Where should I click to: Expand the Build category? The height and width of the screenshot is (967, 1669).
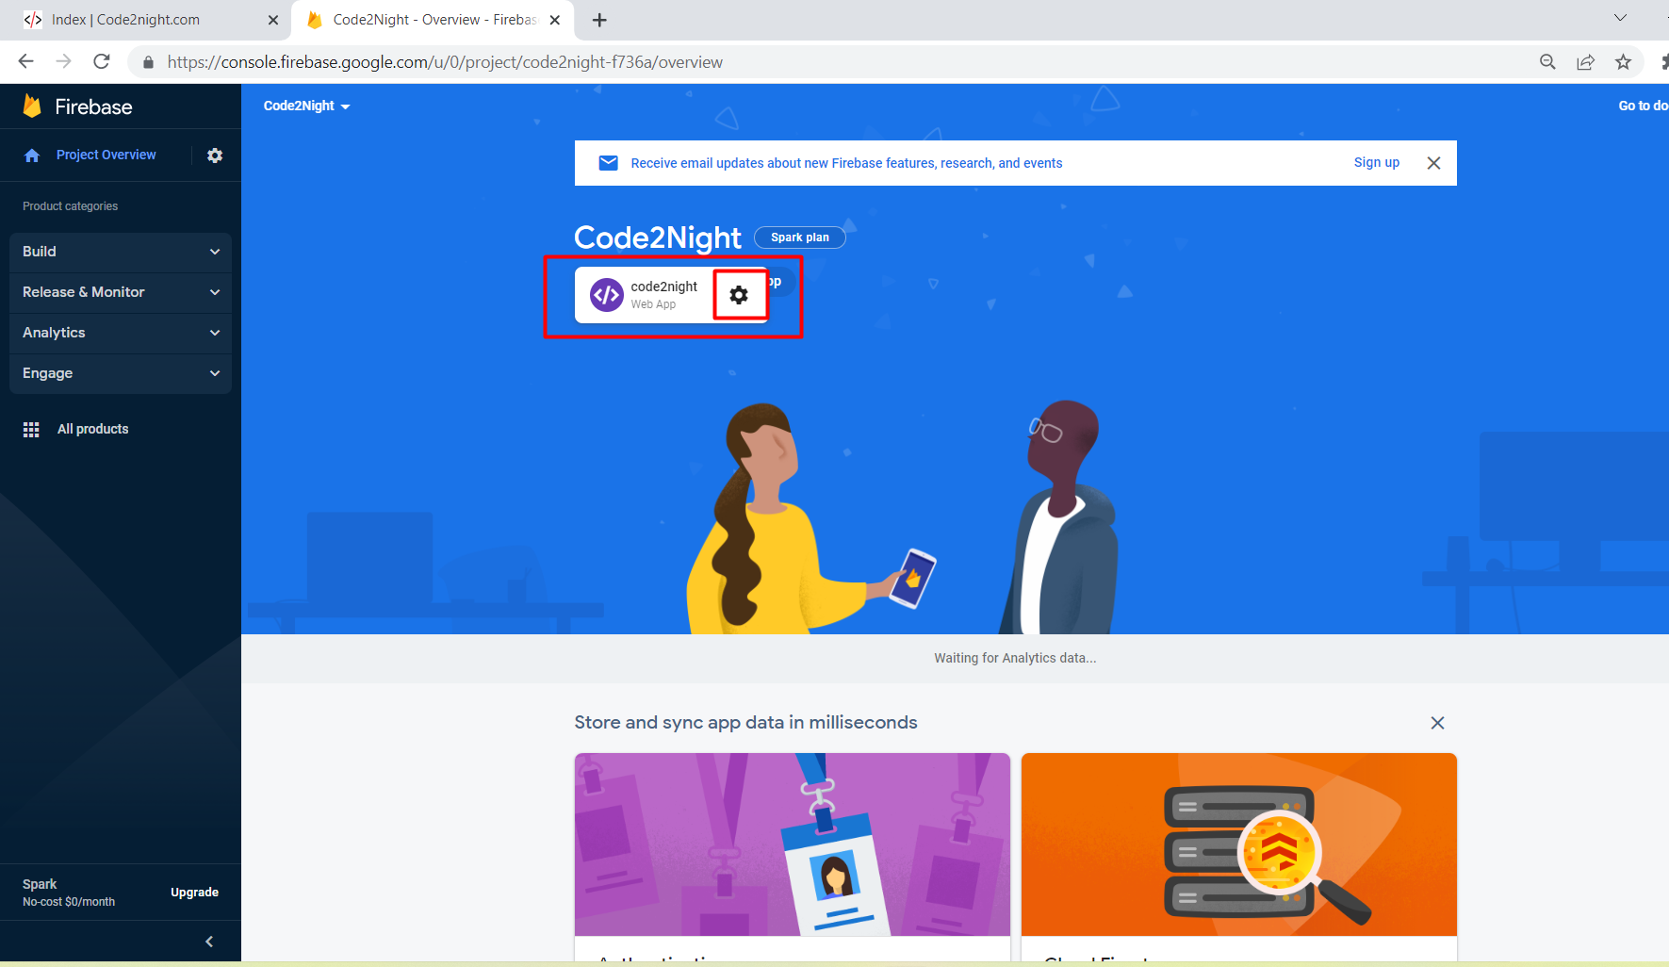tap(121, 252)
